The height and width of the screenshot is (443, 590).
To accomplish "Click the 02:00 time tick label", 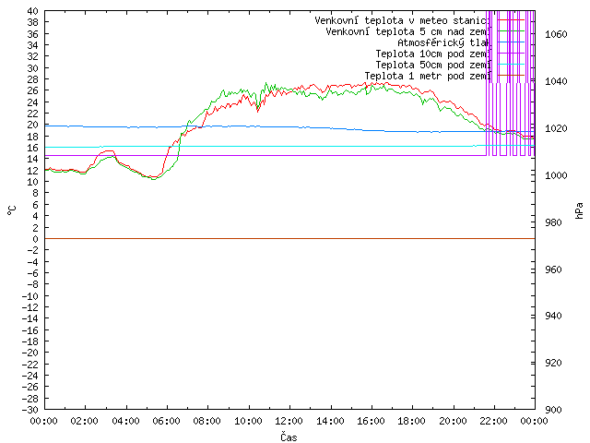I will [x=85, y=421].
